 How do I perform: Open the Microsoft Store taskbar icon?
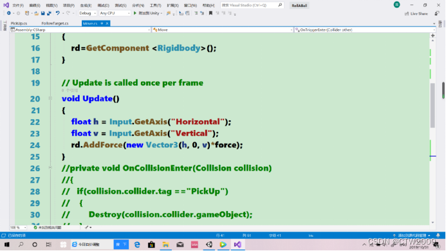tap(151, 245)
